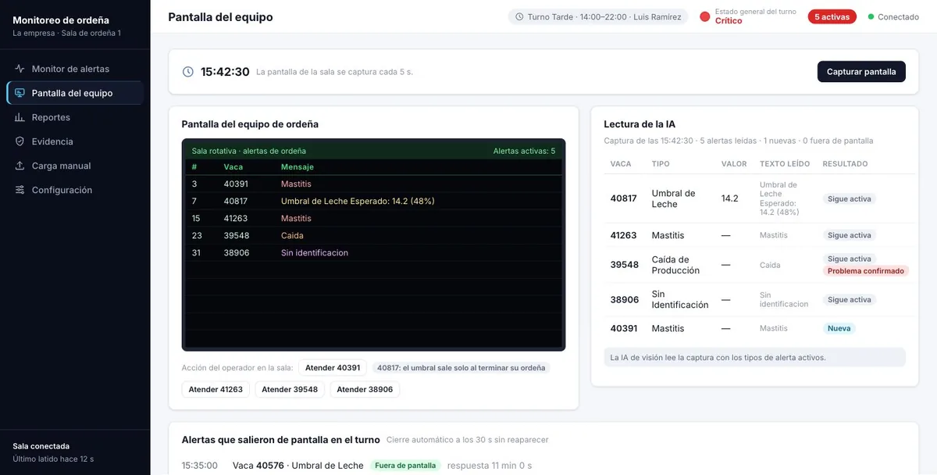937x475 pixels.
Task: Open the Configuración page
Action: click(75, 190)
